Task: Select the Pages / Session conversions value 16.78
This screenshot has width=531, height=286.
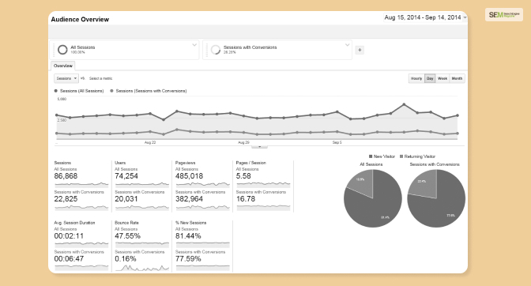Action: (246, 198)
